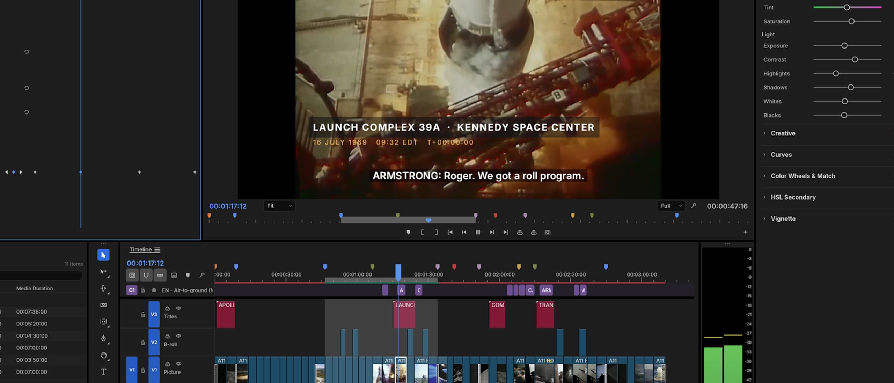This screenshot has height=383, width=894.
Task: Click the Lift button in monitor
Action: tap(520, 232)
